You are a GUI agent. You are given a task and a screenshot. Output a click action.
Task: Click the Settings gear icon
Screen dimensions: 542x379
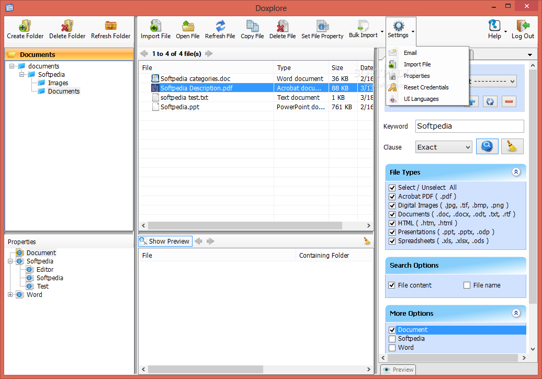tap(398, 26)
